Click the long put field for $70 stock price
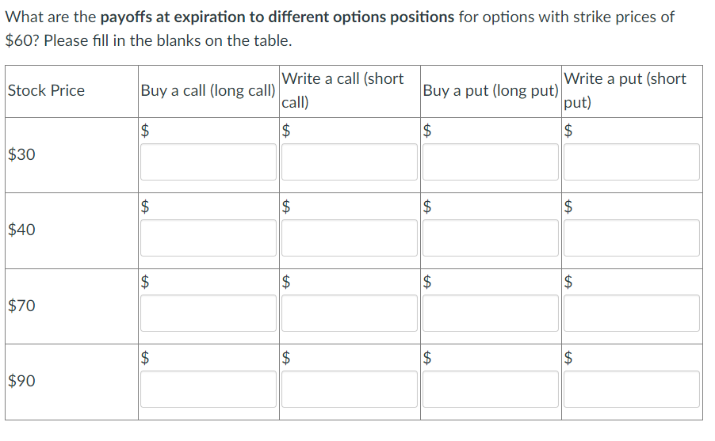715x441 pixels. coord(491,313)
